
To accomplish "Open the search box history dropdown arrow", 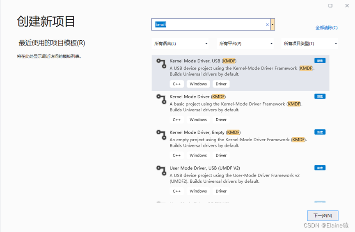I will (273, 25).
